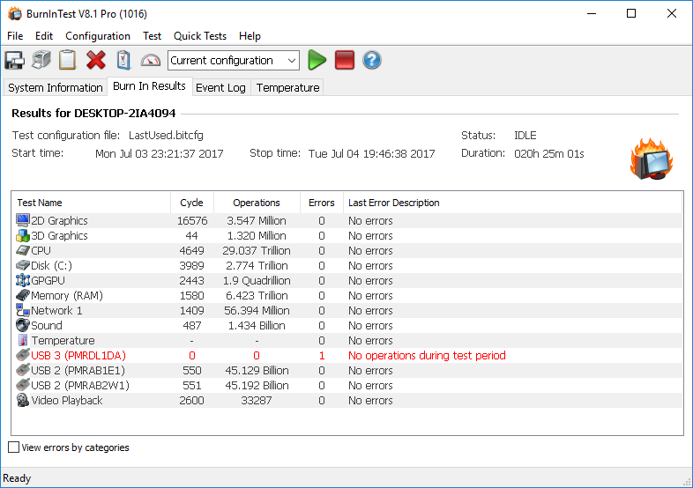The height and width of the screenshot is (488, 693).
Task: Click the print results toolbar icon
Action: tap(41, 60)
